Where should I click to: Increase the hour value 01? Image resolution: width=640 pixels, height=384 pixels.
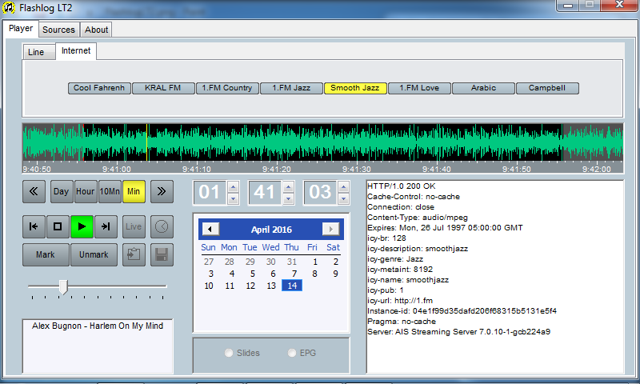tap(233, 187)
